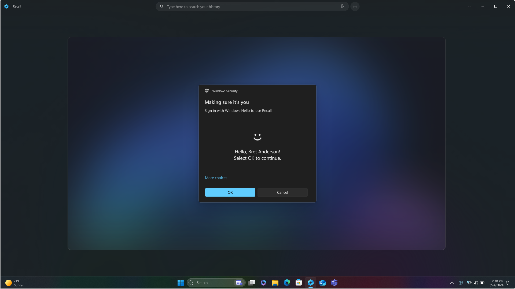Open Microsoft Edge browser in taskbar
The width and height of the screenshot is (515, 289).
[x=287, y=282]
